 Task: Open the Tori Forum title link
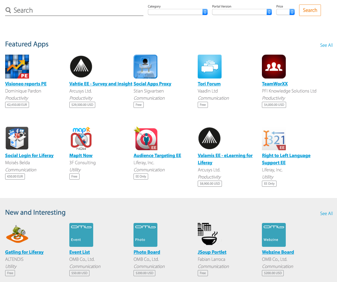[x=209, y=84]
